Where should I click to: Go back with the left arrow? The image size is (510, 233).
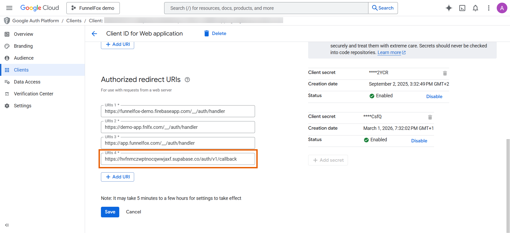(94, 34)
